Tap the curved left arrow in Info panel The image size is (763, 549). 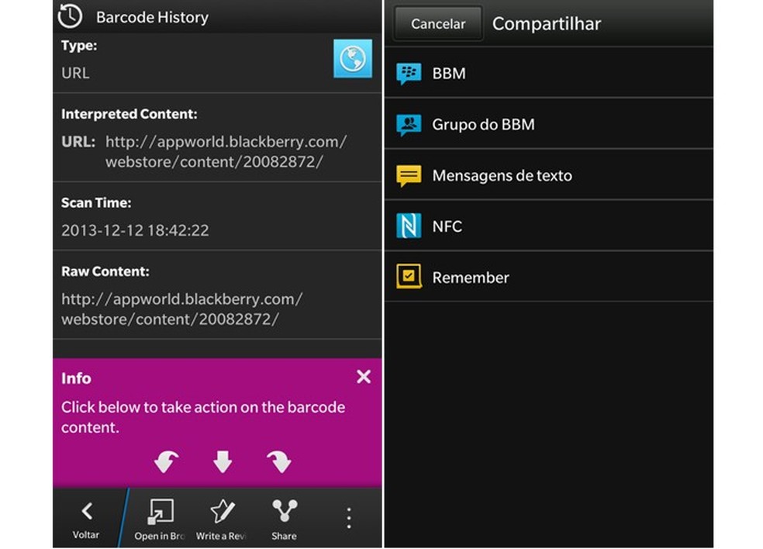pos(166,461)
